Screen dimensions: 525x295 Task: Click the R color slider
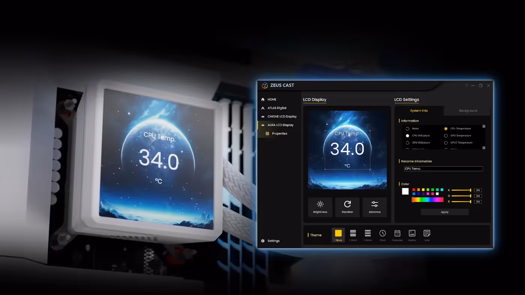(462, 190)
